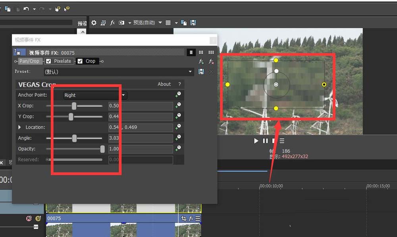The width and height of the screenshot is (397, 237).
Task: Remove selected plug-in with fx red-x icon
Action: (211, 62)
